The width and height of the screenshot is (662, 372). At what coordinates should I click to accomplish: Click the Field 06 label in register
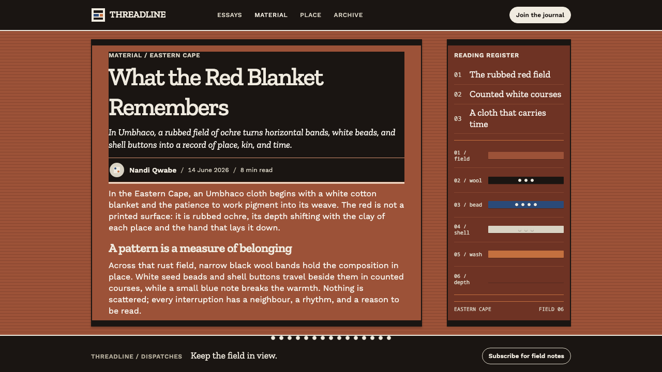[551, 309]
